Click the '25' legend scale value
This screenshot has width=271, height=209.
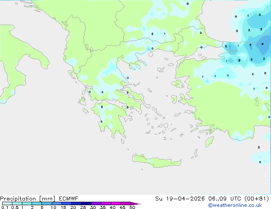[x=83, y=207]
